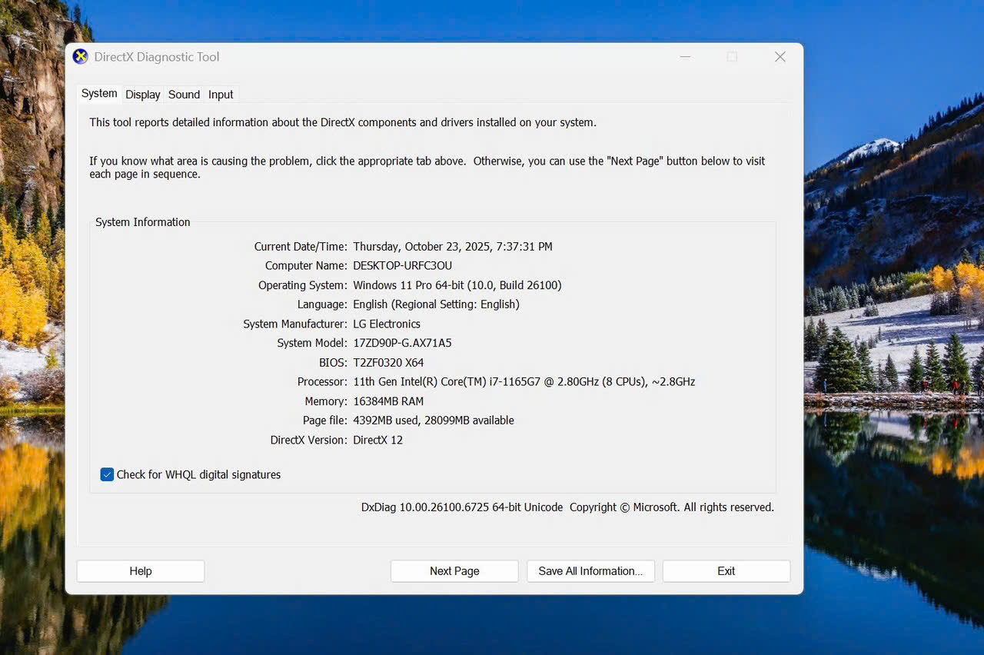
Task: Open the Sound tab
Action: pyautogui.click(x=184, y=95)
